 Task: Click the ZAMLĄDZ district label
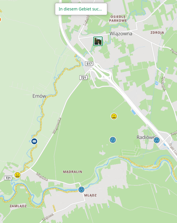tap(18, 206)
